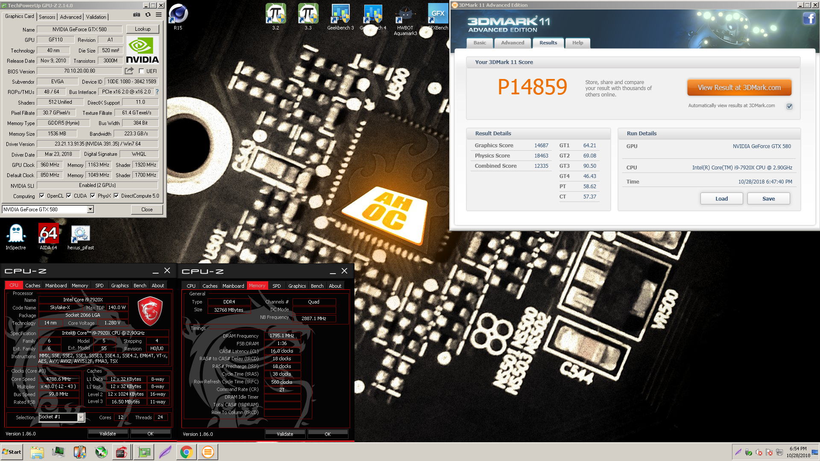The width and height of the screenshot is (820, 461).
Task: Open the Basic tab in 3DMark 11
Action: (x=480, y=43)
